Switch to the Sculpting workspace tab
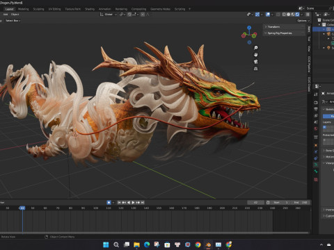Viewport: 334px width, 250px height. click(38, 9)
